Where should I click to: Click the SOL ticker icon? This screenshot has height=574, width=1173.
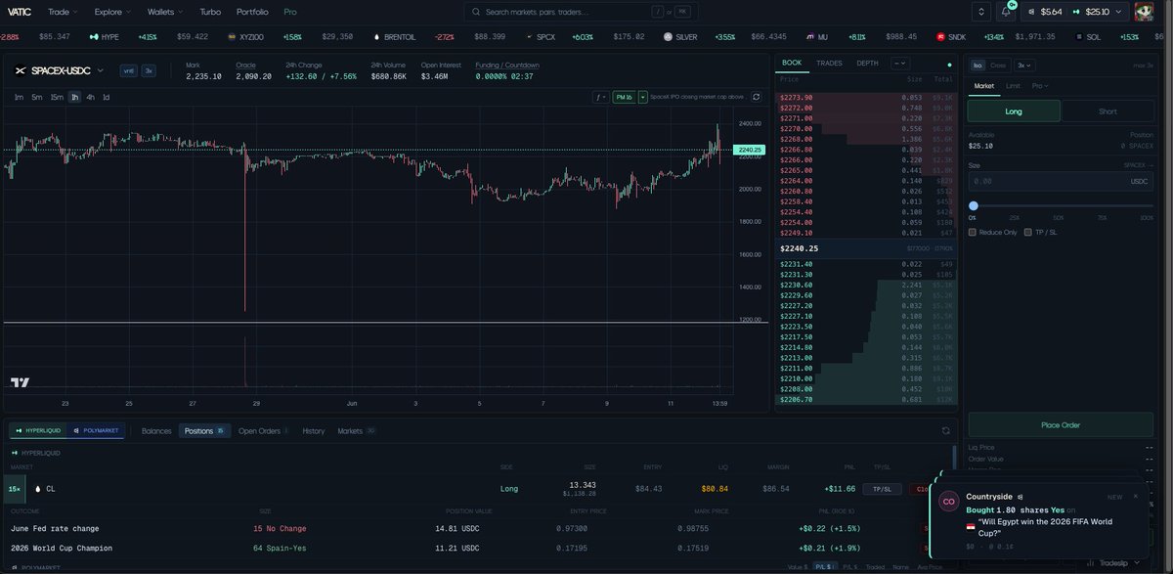pos(1079,36)
